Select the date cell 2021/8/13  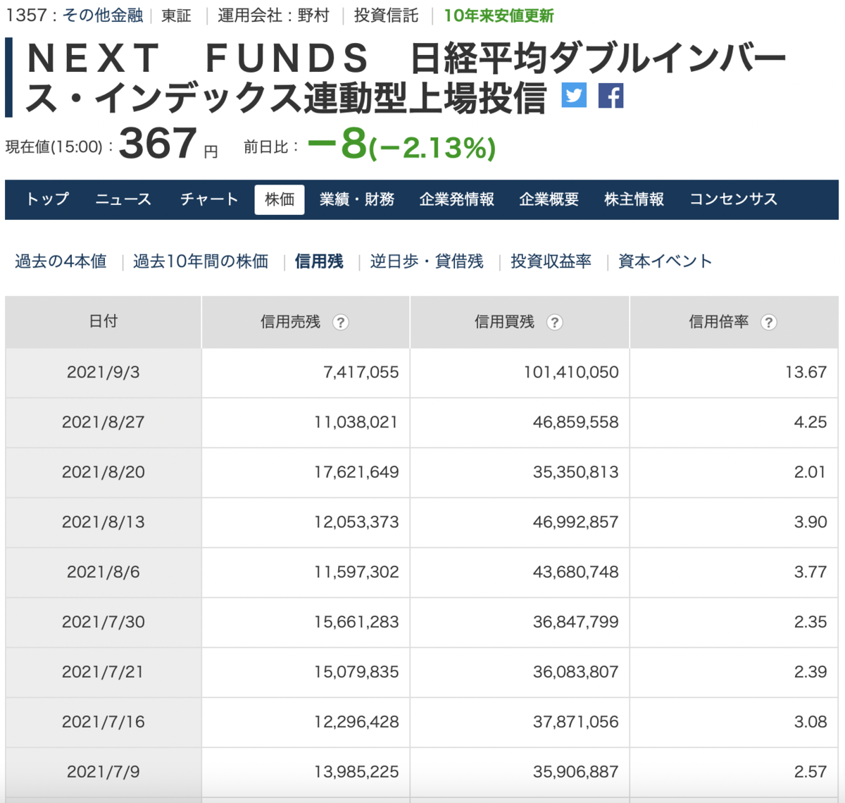coord(104,523)
